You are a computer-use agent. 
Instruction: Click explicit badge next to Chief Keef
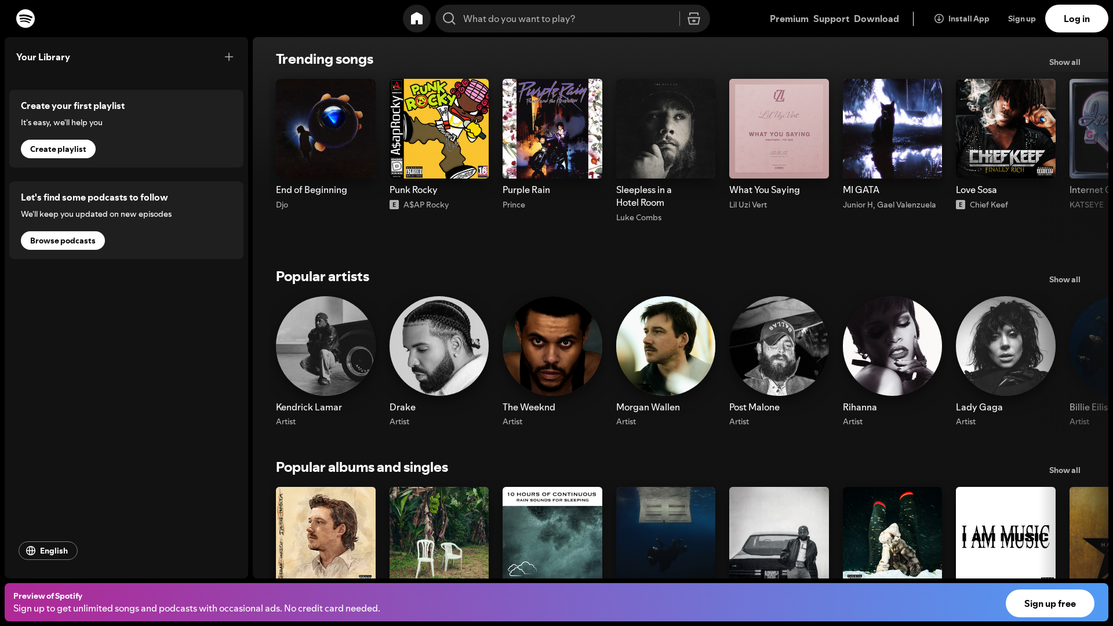tap(961, 205)
